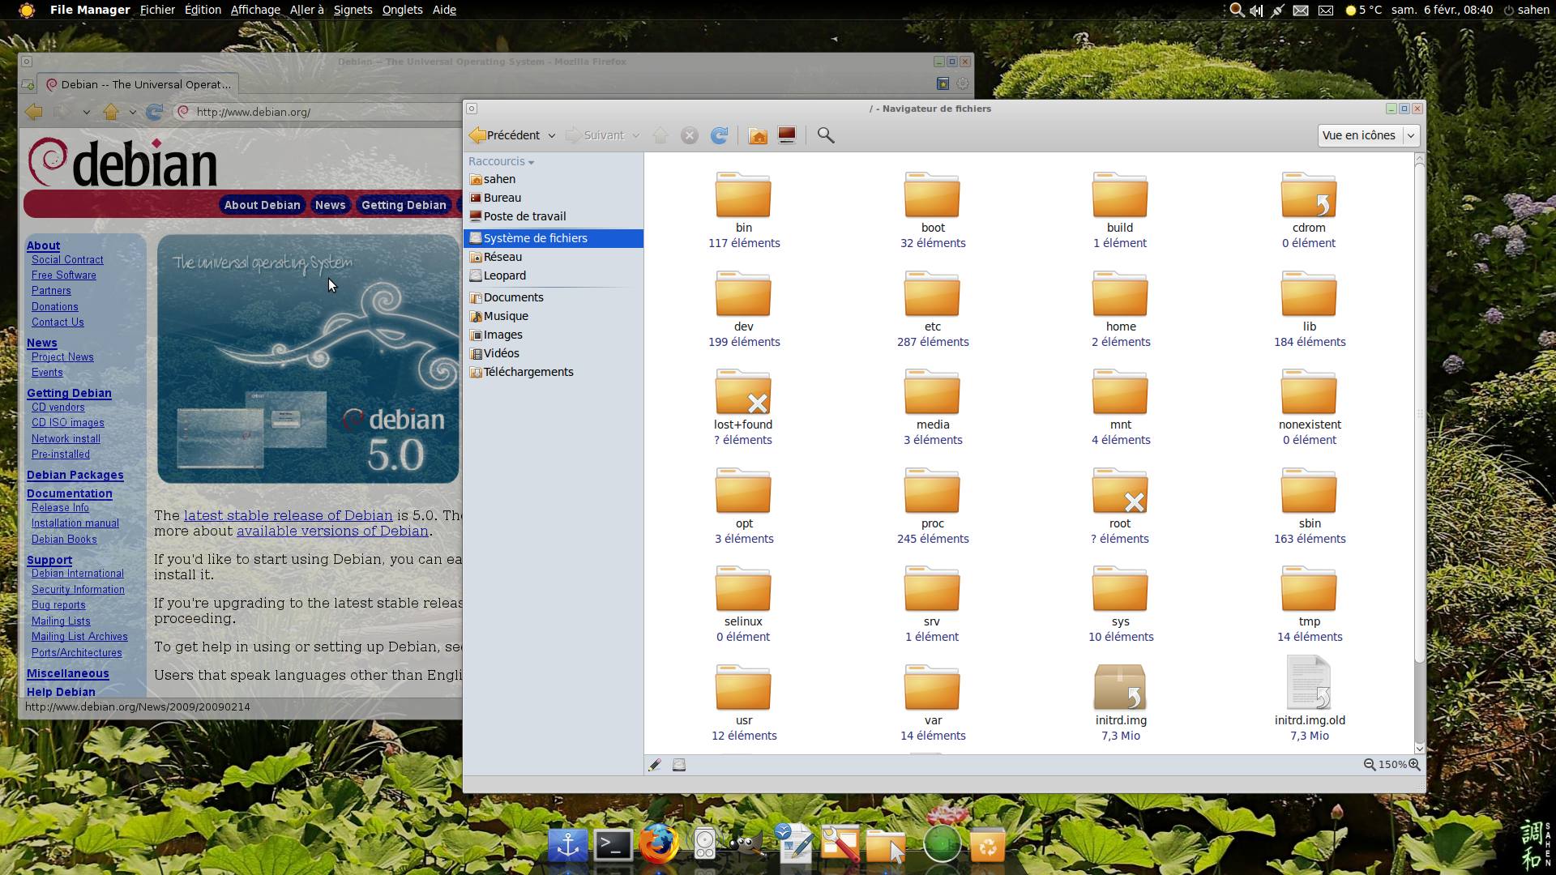Click the Précédent back arrow in file browser
1556x875 pixels.
coord(504,135)
